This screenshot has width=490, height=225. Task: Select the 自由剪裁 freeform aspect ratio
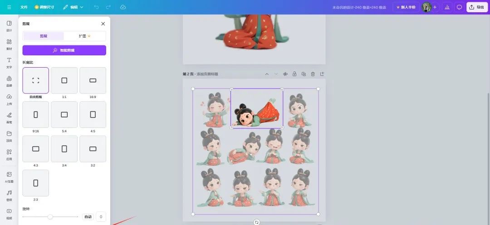coord(36,80)
